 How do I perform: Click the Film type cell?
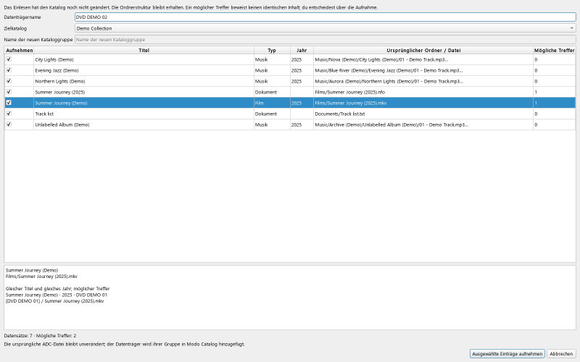point(272,103)
